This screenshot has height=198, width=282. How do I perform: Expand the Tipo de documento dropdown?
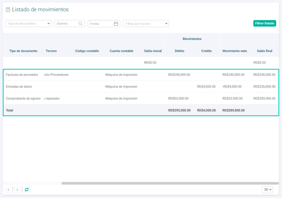49,24
